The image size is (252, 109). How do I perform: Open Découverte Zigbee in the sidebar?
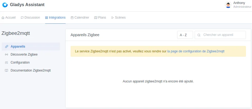click(x=31, y=54)
